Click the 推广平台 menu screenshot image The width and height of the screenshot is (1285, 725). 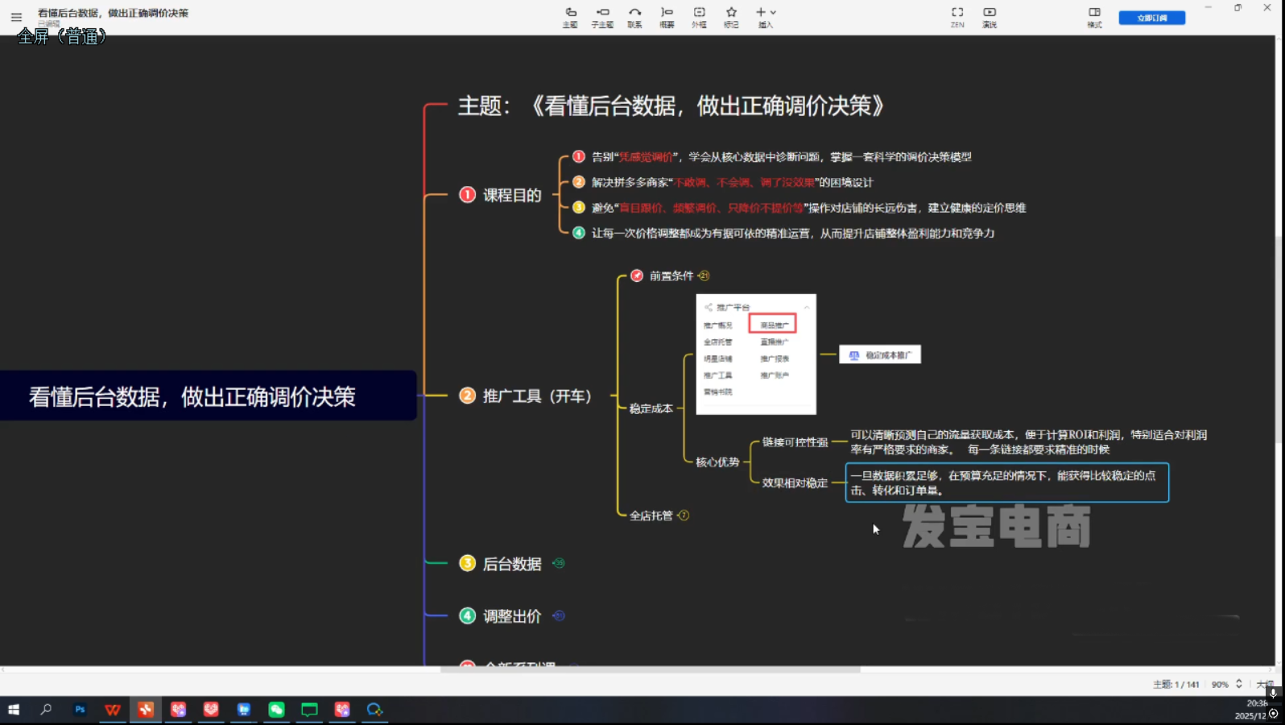point(756,354)
